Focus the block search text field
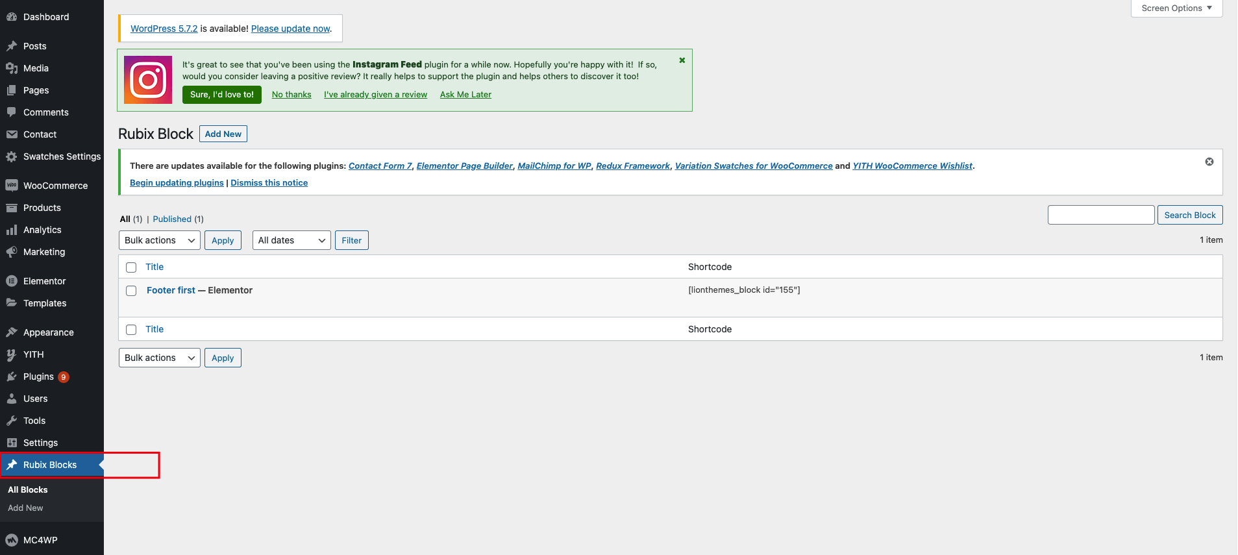The image size is (1238, 555). tap(1100, 215)
